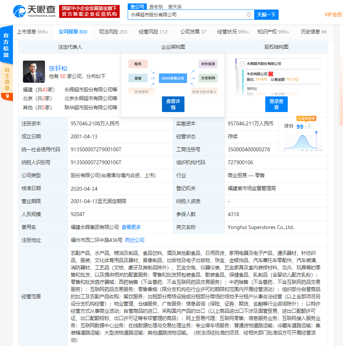This screenshot has height=346, width=343.
Task: Click the address 福州市西二环中路436号
Action: [x=96, y=240]
